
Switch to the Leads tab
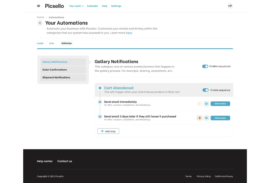click(x=40, y=43)
